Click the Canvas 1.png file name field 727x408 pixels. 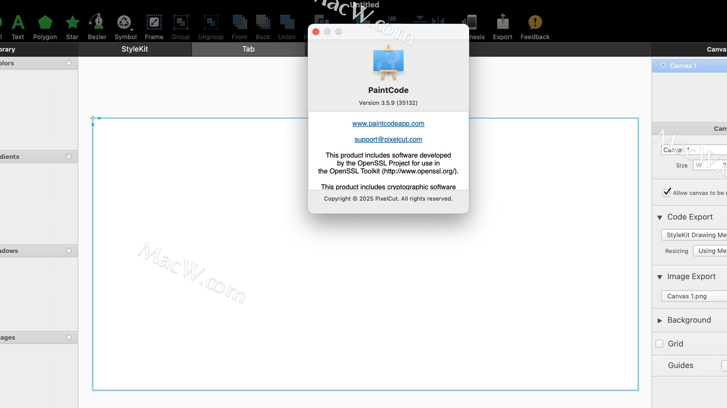point(694,296)
